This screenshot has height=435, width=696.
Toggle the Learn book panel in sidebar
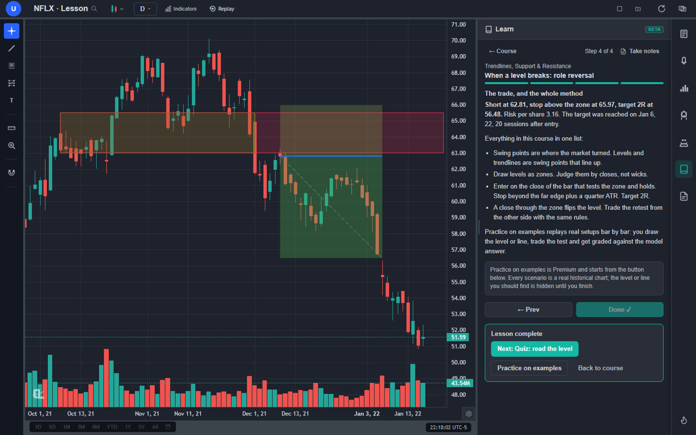(x=684, y=169)
